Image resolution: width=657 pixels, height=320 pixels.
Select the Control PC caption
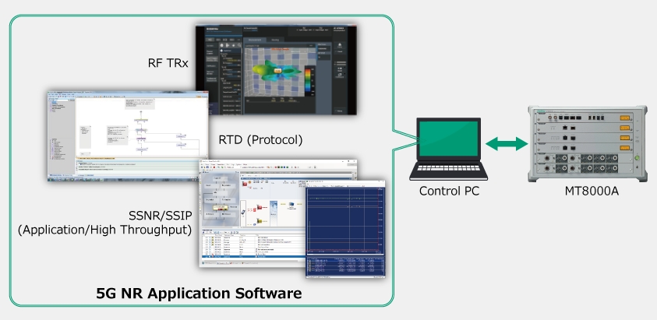click(449, 191)
